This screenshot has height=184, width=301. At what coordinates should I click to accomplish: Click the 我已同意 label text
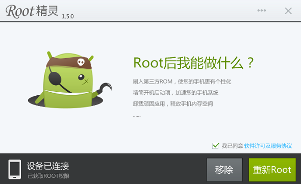pyautogui.click(x=233, y=146)
